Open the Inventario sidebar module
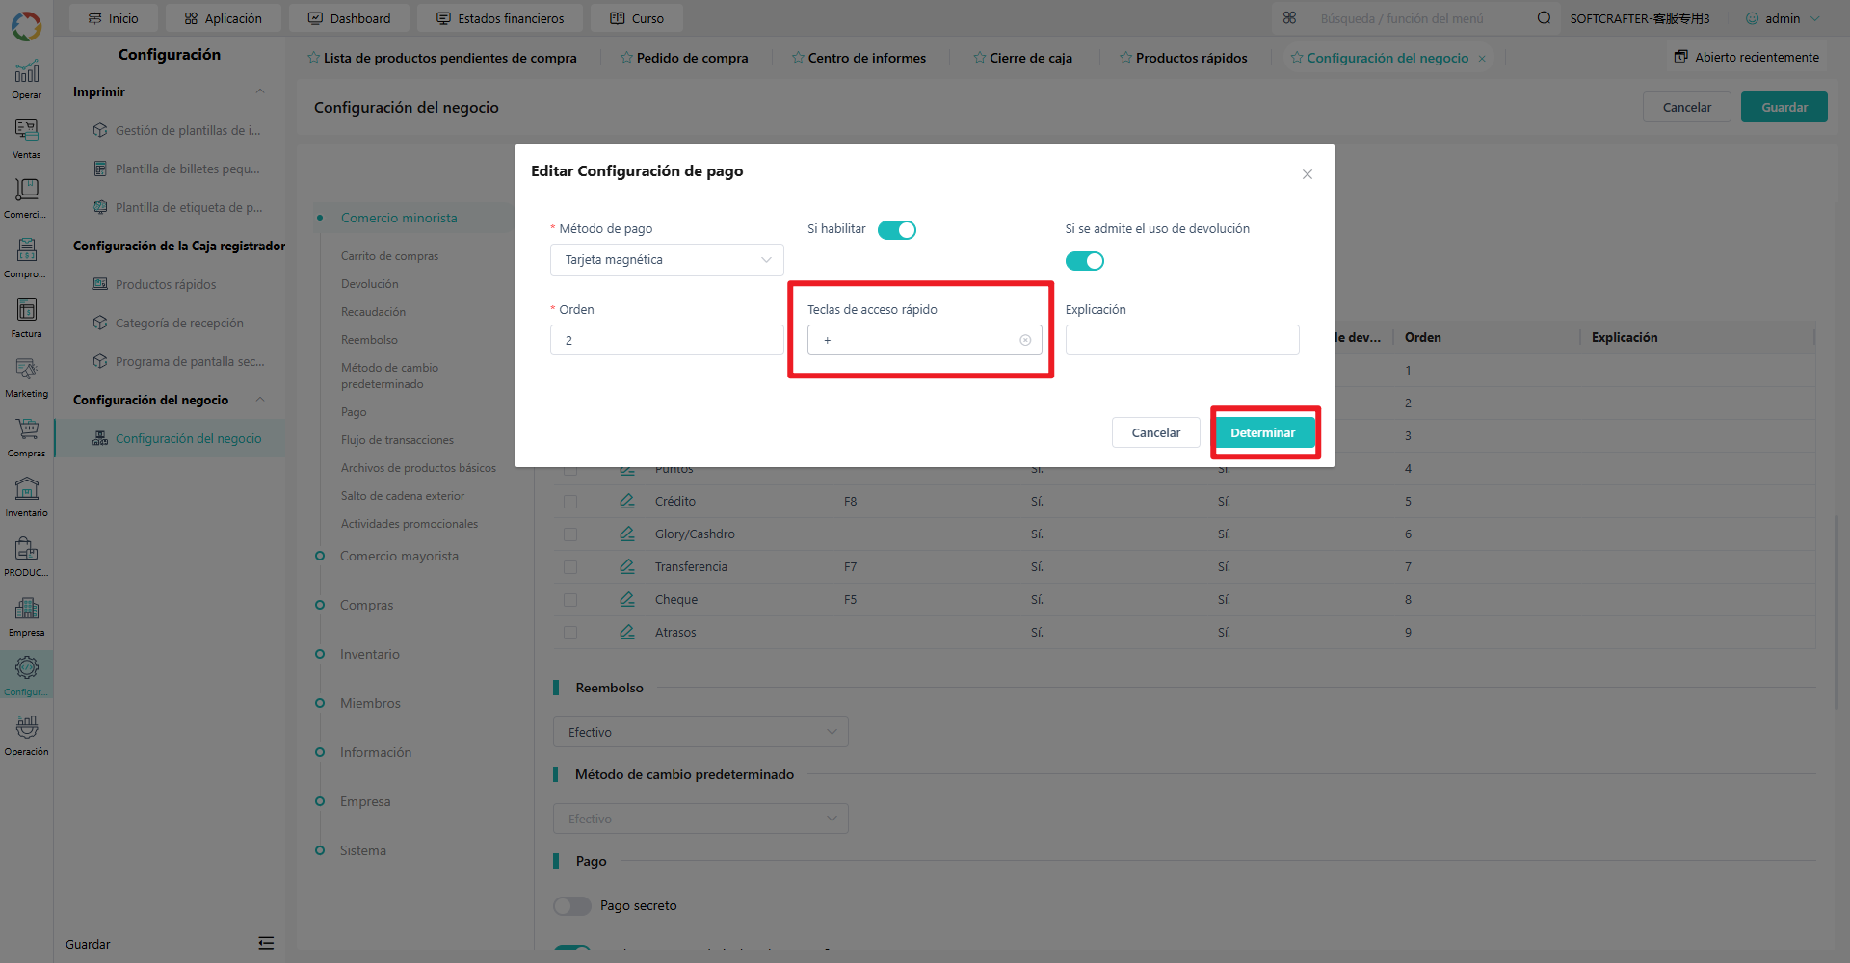 tap(26, 497)
